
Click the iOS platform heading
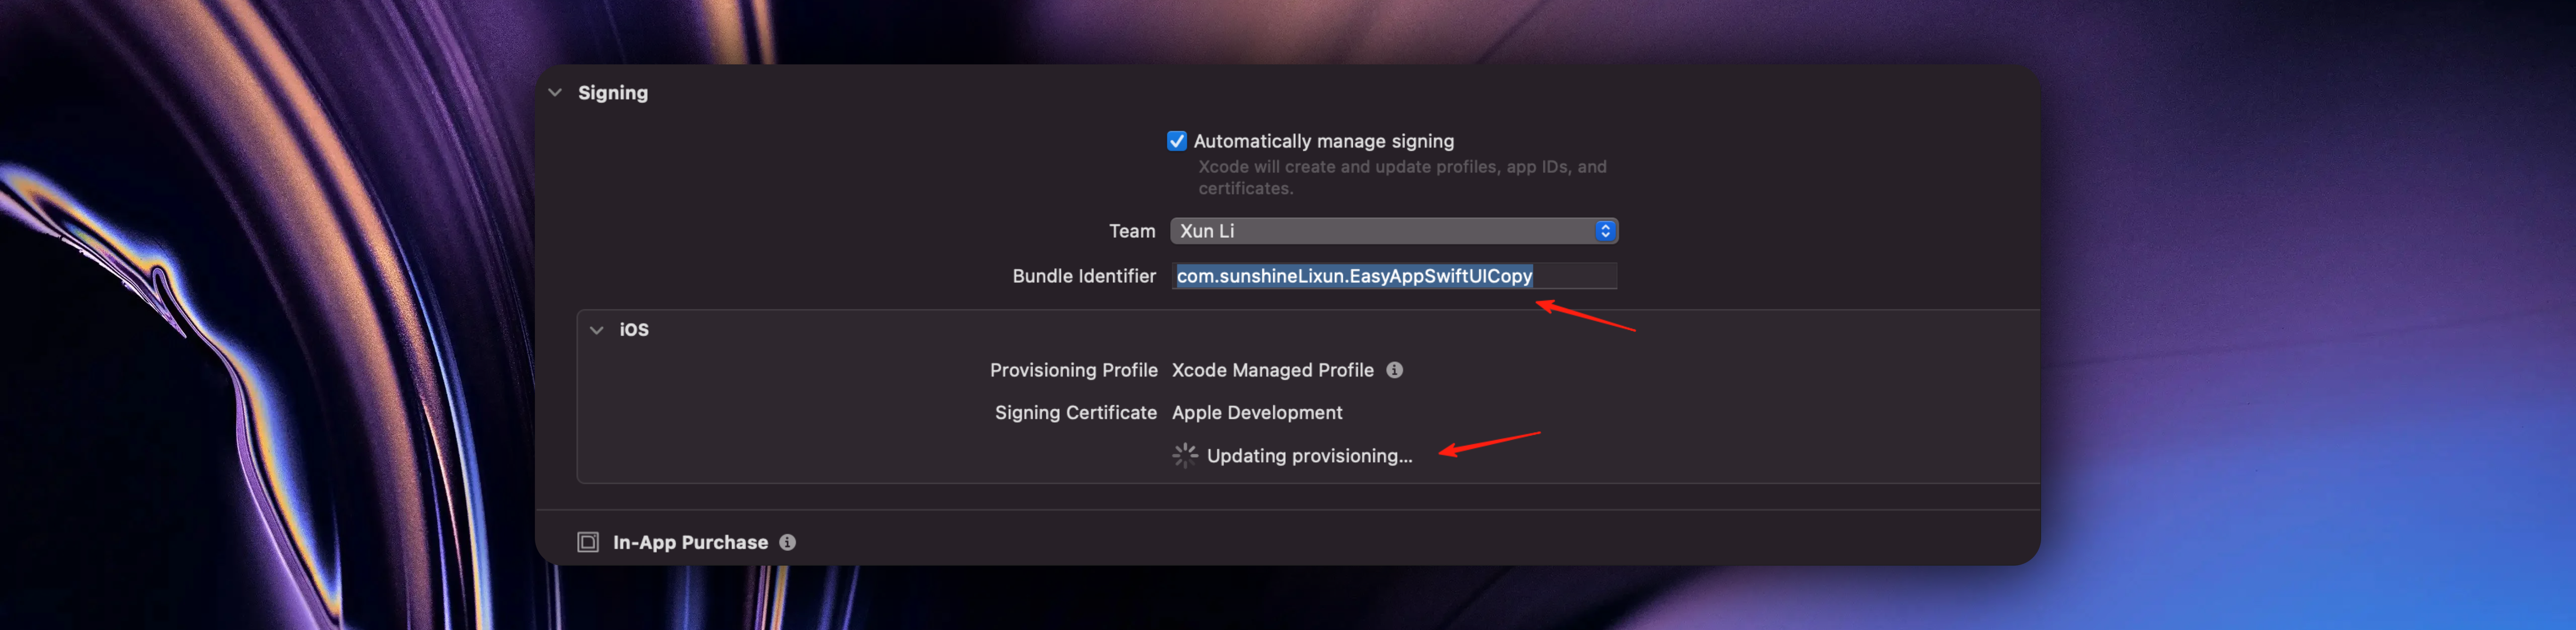click(633, 329)
